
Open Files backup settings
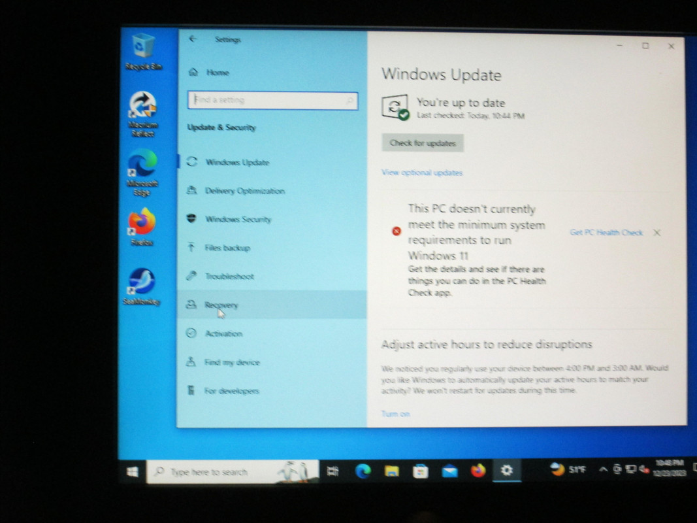pos(272,248)
